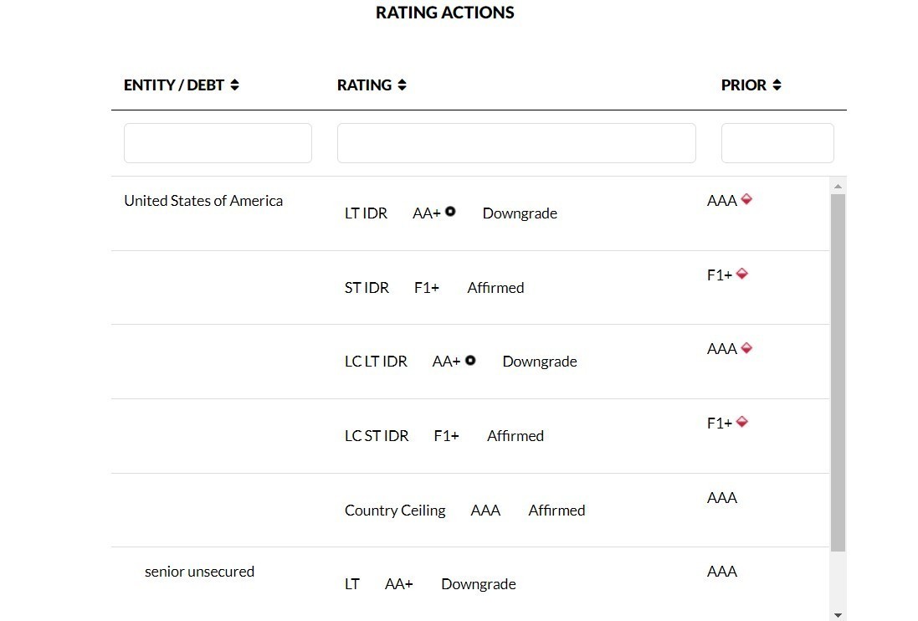Click into the Rating filter input box
The width and height of the screenshot is (918, 621).
[516, 143]
